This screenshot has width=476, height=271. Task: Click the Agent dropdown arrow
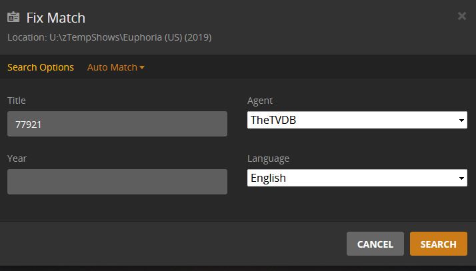462,121
